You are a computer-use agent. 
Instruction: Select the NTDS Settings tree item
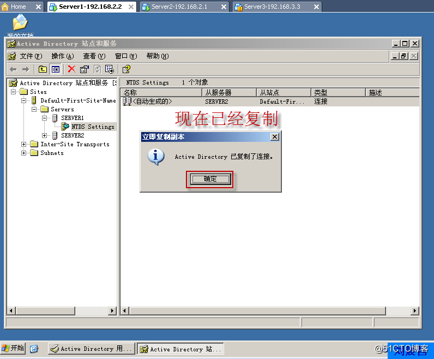(93, 127)
